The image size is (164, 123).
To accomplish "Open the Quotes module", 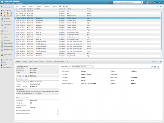I will point(4,37).
